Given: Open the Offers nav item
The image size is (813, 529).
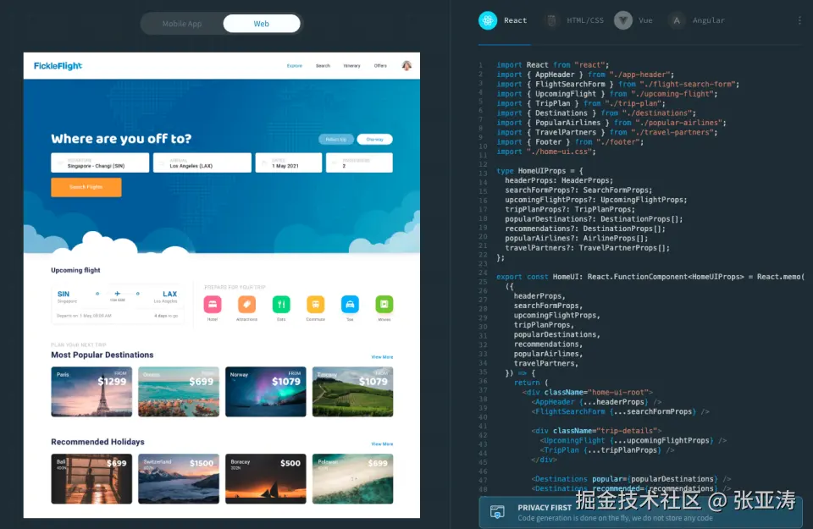Looking at the screenshot, I should [380, 66].
